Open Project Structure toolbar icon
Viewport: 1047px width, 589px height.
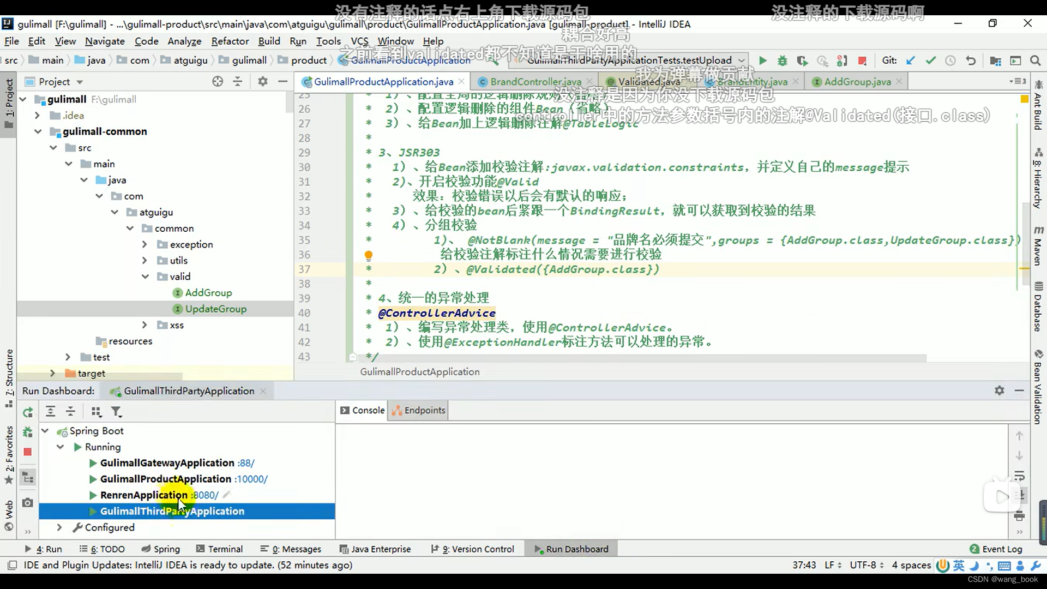point(995,61)
